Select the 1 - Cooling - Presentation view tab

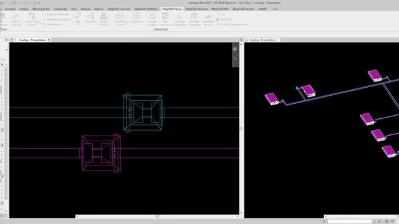coord(31,40)
